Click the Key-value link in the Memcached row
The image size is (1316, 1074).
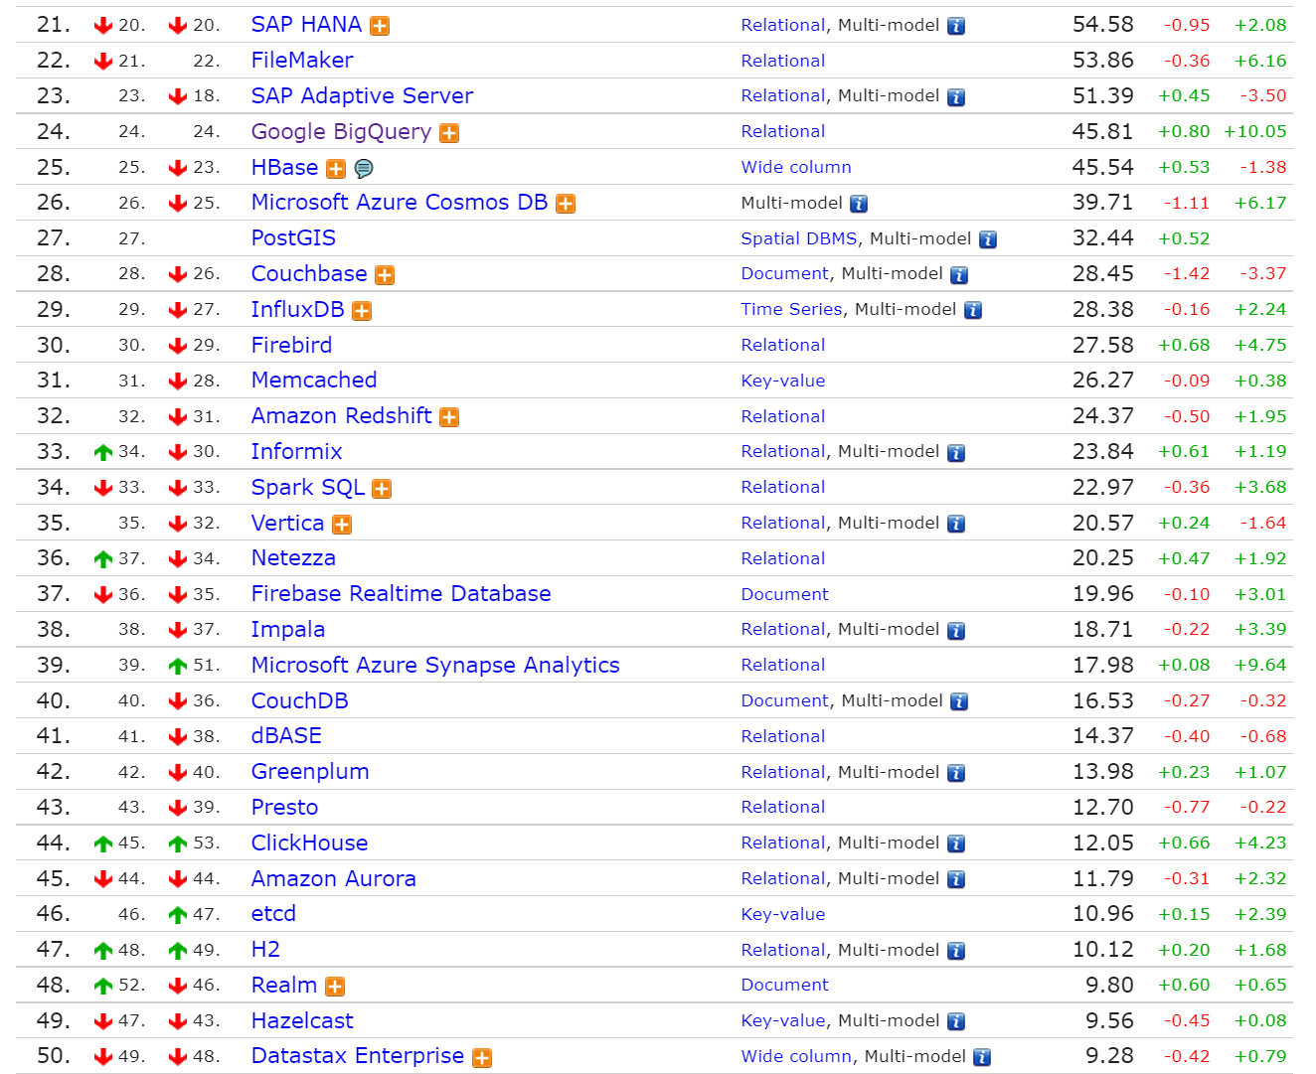(783, 381)
